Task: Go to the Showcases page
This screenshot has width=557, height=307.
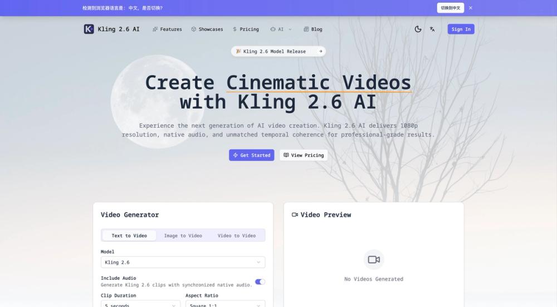Action: (x=207, y=29)
